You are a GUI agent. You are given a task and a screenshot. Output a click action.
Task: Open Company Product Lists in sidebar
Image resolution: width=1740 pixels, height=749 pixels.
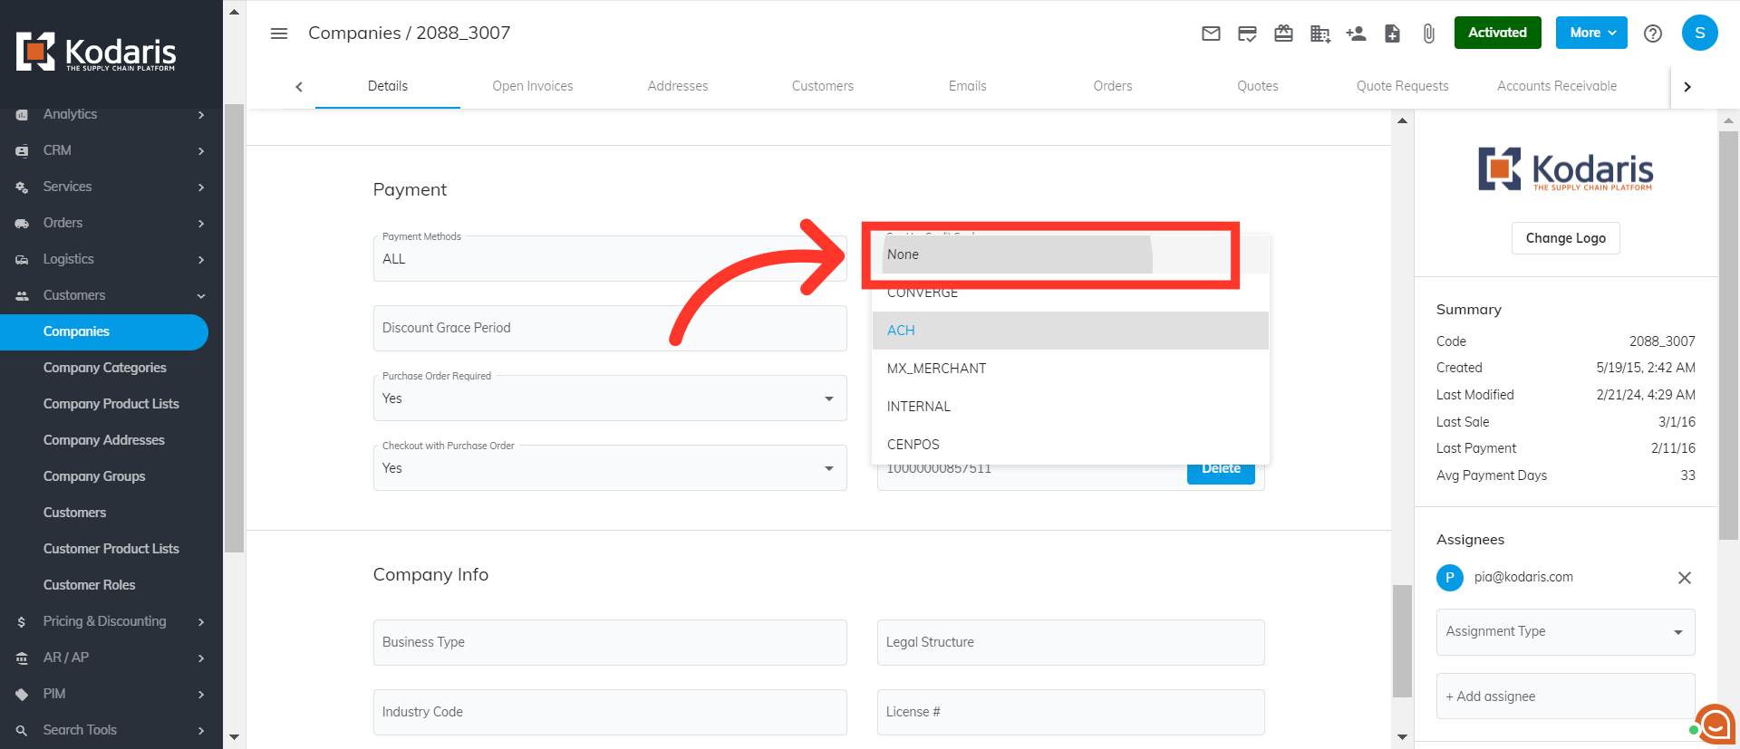pyautogui.click(x=111, y=404)
